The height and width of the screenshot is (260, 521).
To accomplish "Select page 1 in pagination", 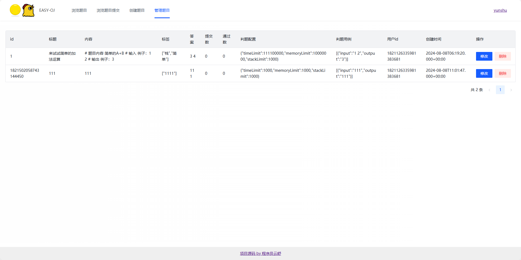I will click(x=500, y=90).
